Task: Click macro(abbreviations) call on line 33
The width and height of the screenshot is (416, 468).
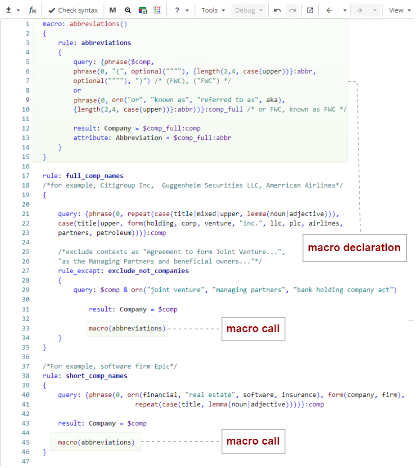Action: pos(127,328)
